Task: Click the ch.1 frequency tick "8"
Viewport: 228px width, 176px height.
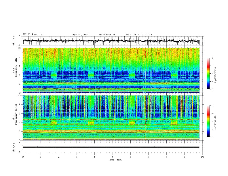Action: (20, 57)
